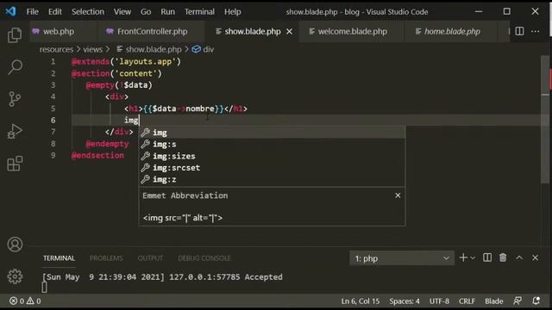Click the VS Code logo icon
552x310 pixels.
click(10, 11)
